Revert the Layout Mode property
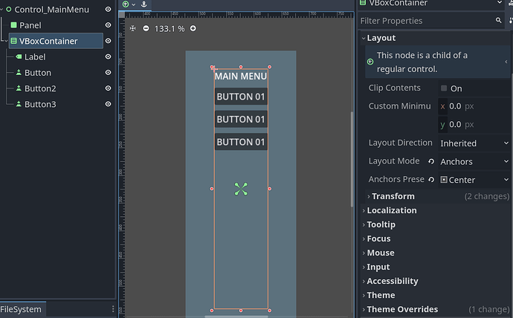 pyautogui.click(x=430, y=161)
